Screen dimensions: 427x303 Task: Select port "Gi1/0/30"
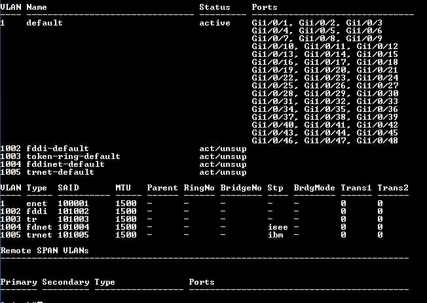(377, 94)
